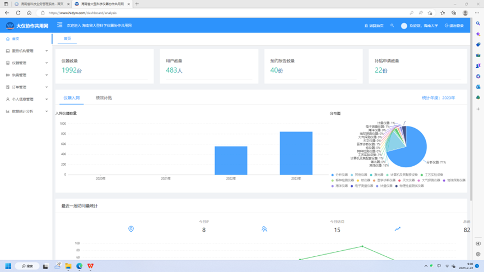Click the Windows Start button
Screen dimensions: 484x272
tap(8, 266)
